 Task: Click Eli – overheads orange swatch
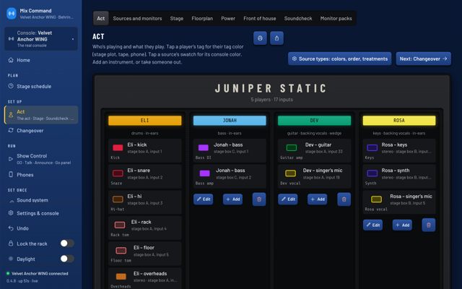coord(121,276)
